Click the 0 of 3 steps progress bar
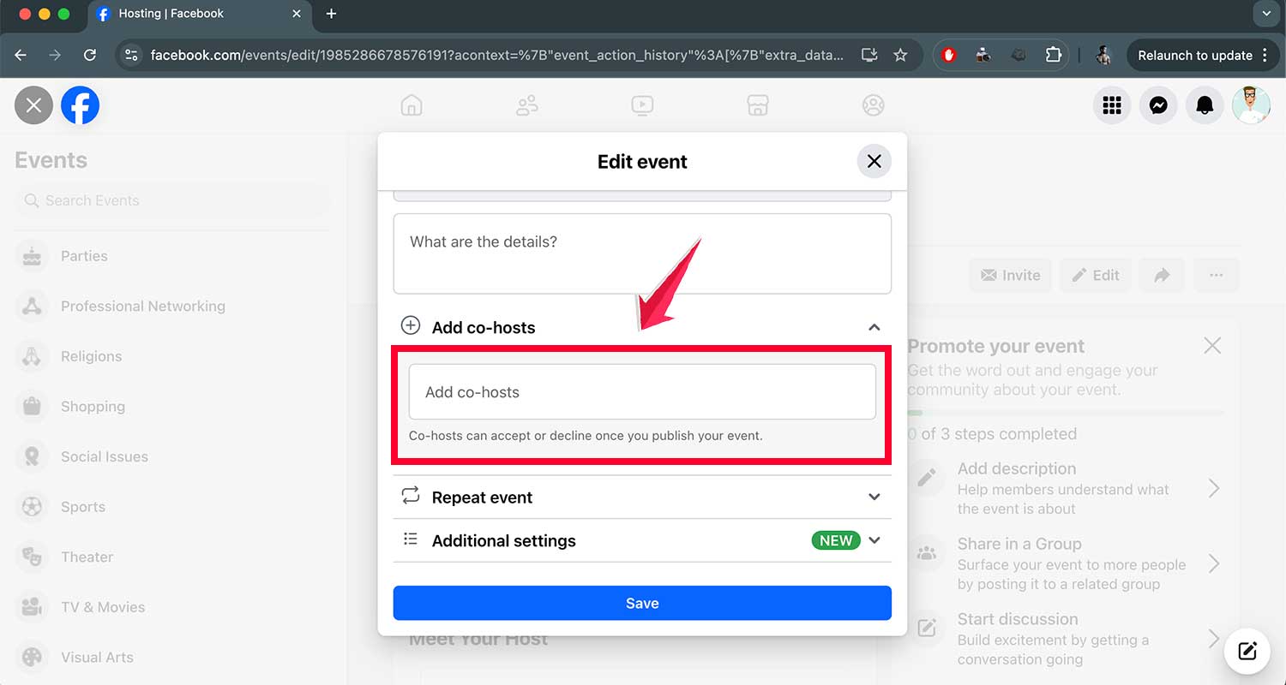Image resolution: width=1286 pixels, height=685 pixels. pos(1065,412)
